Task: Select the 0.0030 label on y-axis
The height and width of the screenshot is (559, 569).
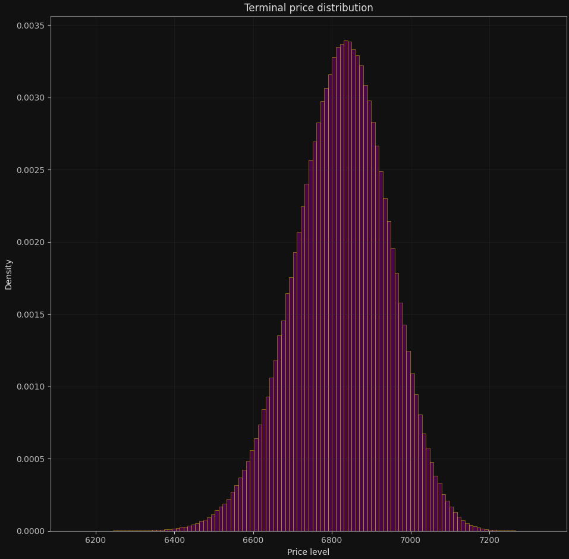Action: pyautogui.click(x=30, y=93)
